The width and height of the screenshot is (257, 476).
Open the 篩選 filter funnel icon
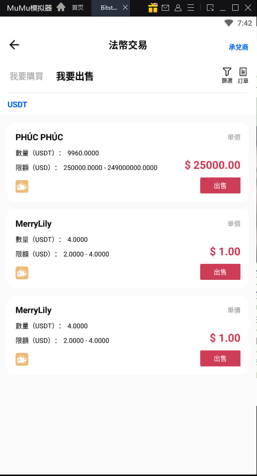click(x=227, y=72)
